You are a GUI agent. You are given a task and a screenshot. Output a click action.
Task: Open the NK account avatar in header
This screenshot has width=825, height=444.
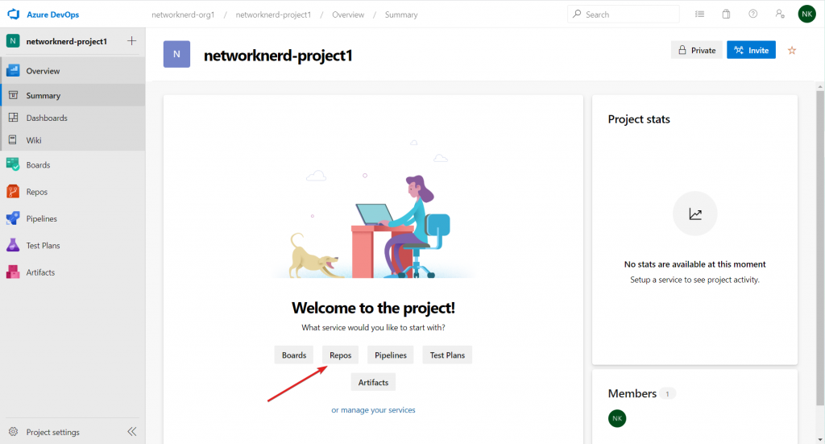(x=807, y=15)
